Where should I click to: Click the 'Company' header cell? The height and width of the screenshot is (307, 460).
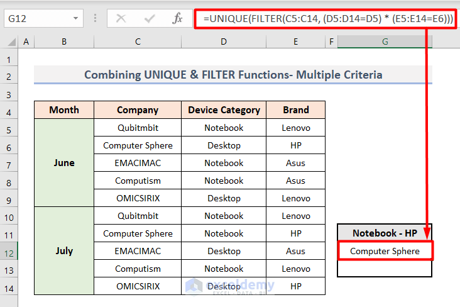click(x=138, y=110)
